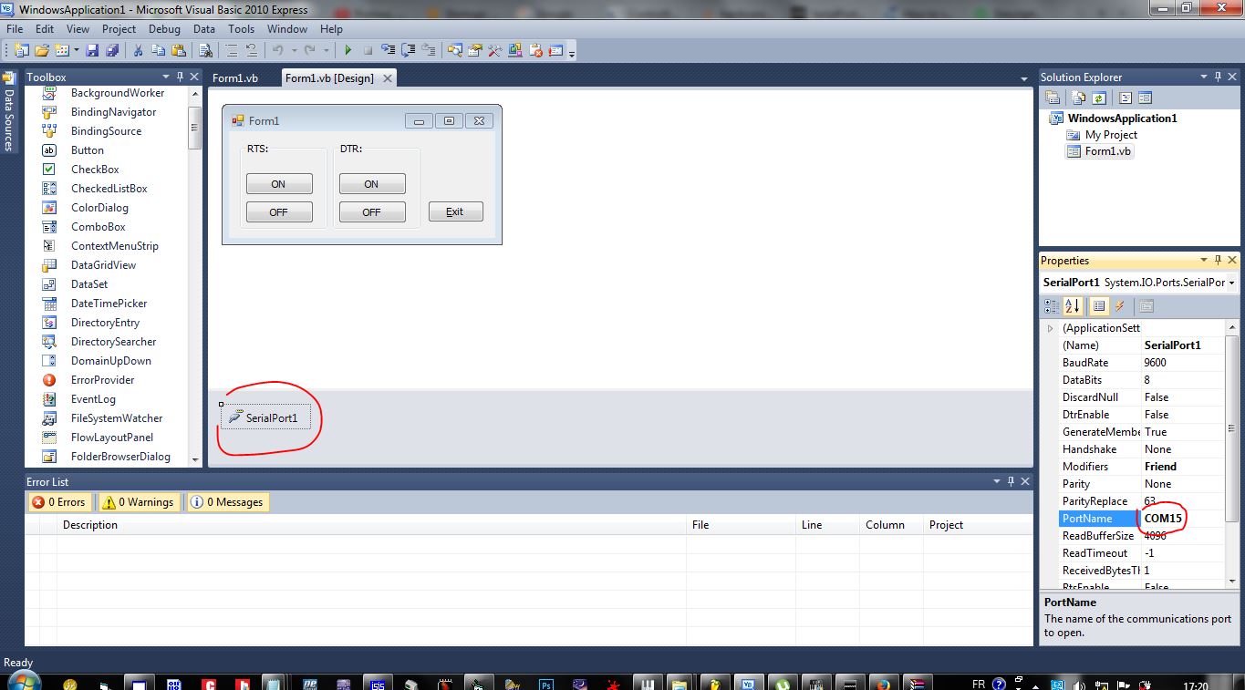Expand the (ApplicationSettings) property node
The image size is (1245, 690).
(1050, 328)
